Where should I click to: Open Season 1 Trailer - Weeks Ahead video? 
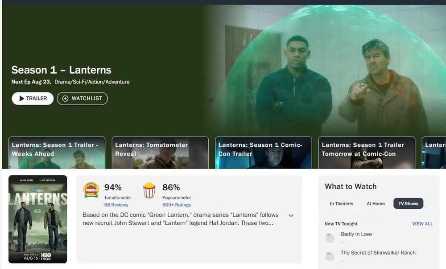(x=57, y=153)
